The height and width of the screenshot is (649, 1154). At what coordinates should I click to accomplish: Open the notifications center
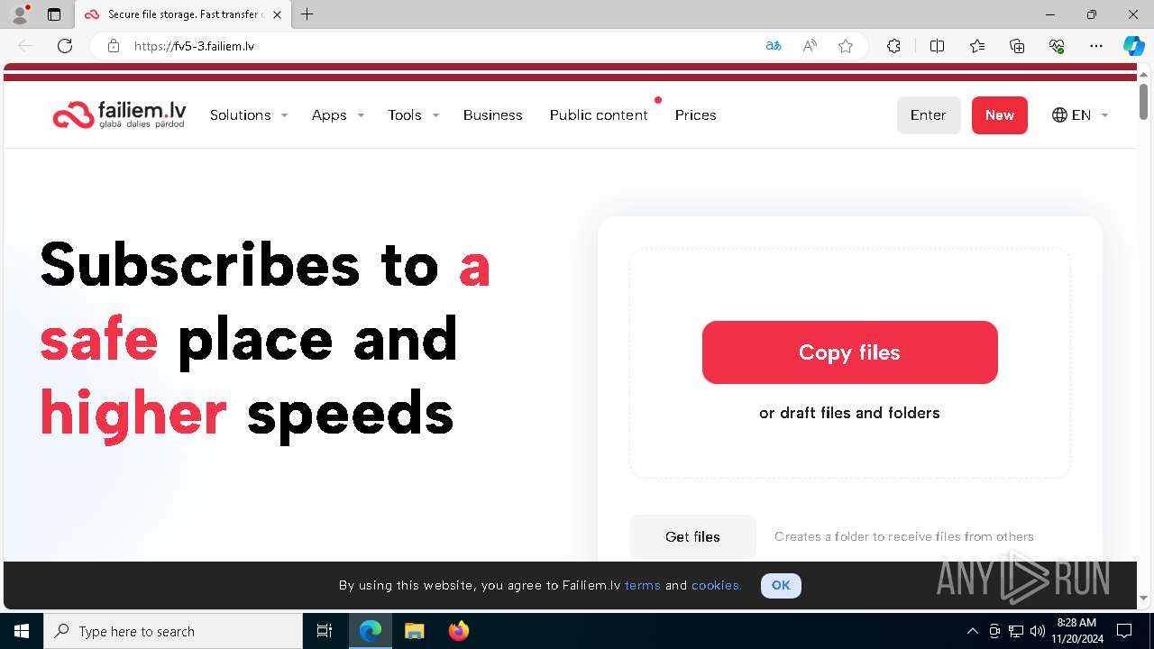pos(1124,631)
